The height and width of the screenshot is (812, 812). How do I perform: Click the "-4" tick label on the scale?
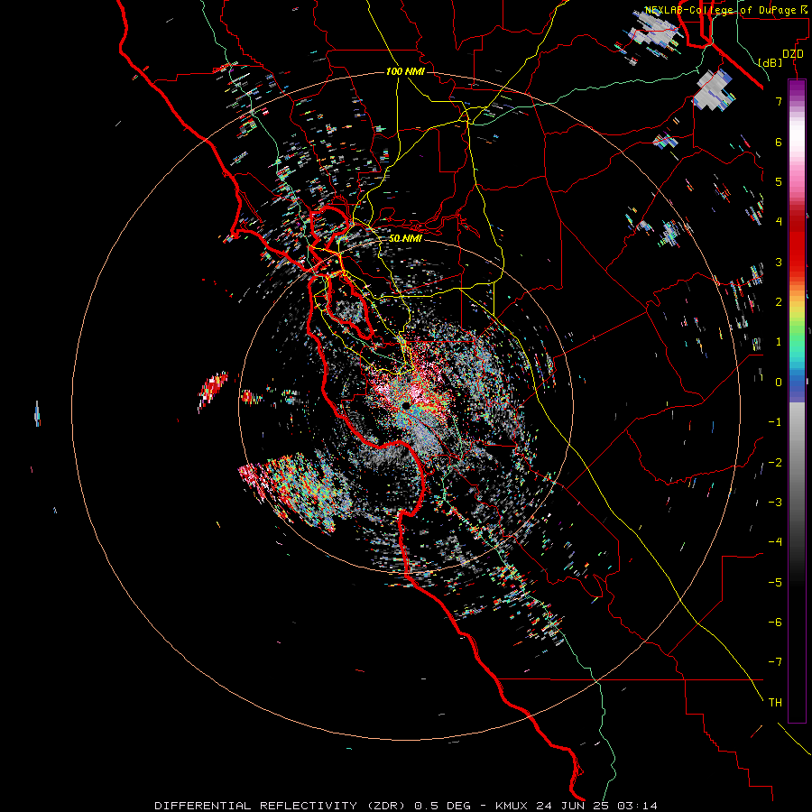[775, 542]
